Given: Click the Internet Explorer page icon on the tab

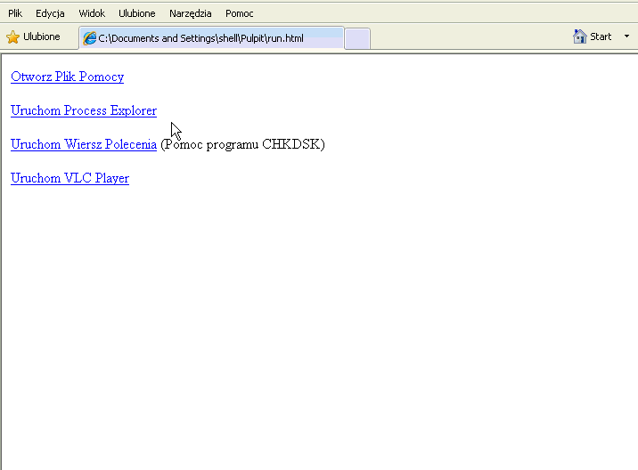Looking at the screenshot, I should [89, 38].
